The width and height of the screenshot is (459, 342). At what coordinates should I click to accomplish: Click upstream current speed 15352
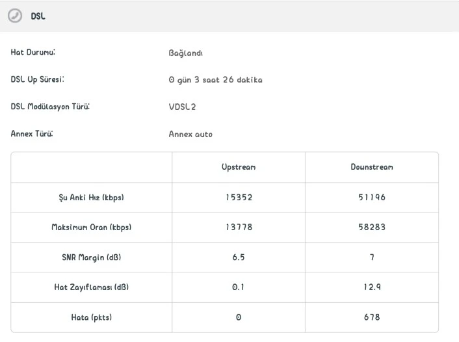[x=239, y=198]
